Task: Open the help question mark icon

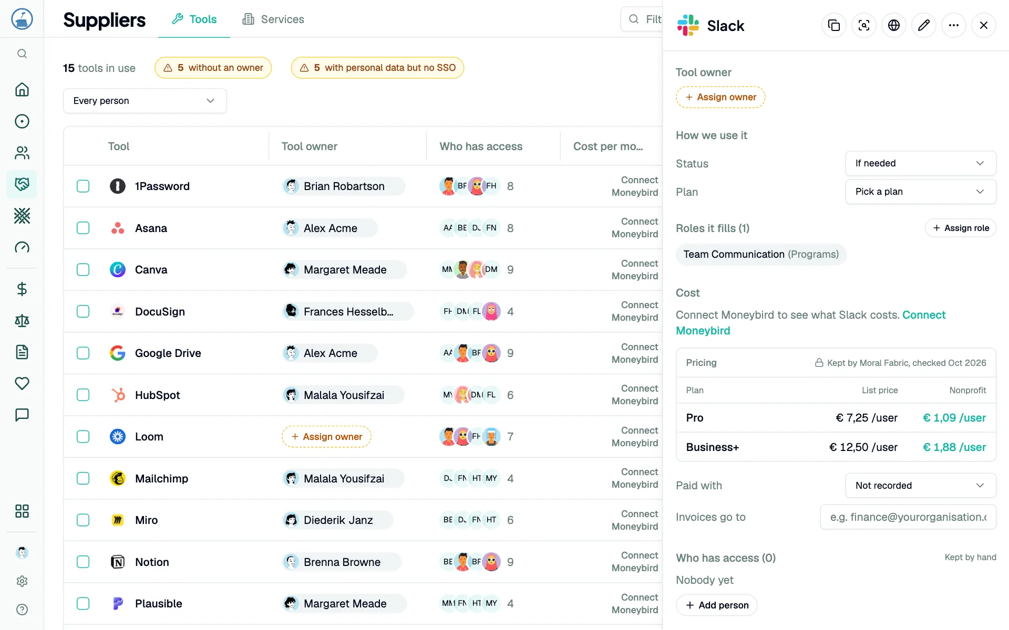Action: [22, 610]
